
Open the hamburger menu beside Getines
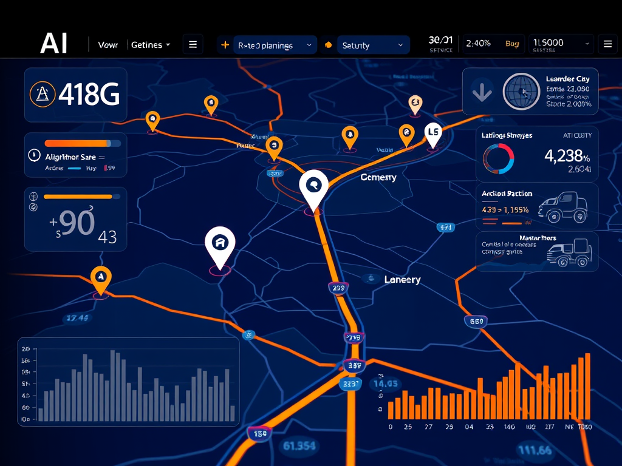(x=193, y=44)
